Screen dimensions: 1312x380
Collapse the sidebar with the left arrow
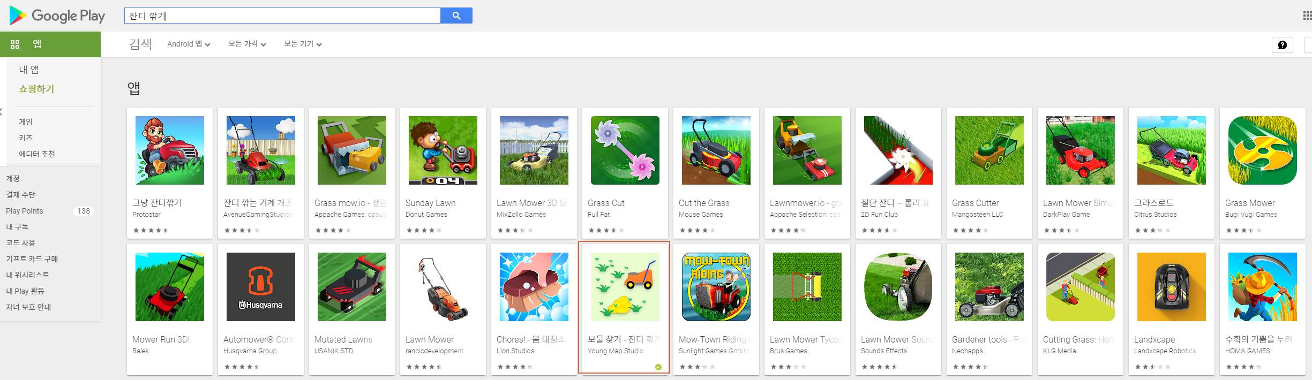pyautogui.click(x=2, y=112)
